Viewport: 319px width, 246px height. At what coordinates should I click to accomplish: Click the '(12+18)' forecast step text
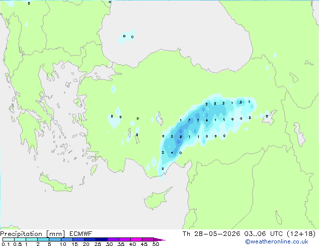click(x=301, y=234)
